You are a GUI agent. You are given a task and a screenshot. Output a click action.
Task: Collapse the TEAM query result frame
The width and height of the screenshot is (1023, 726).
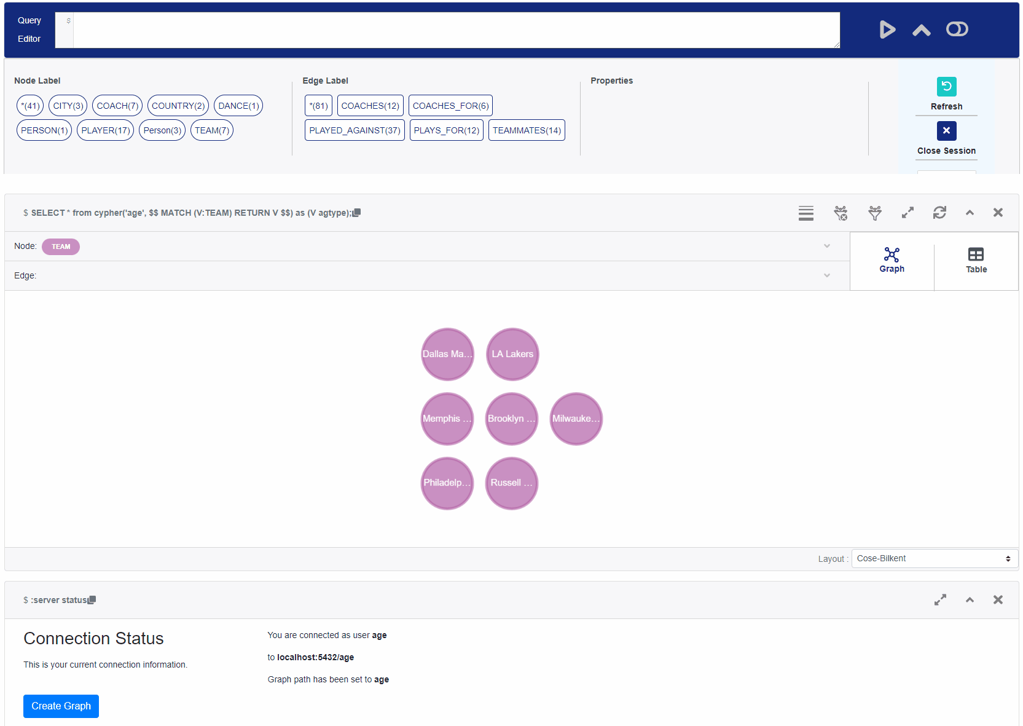pos(970,213)
